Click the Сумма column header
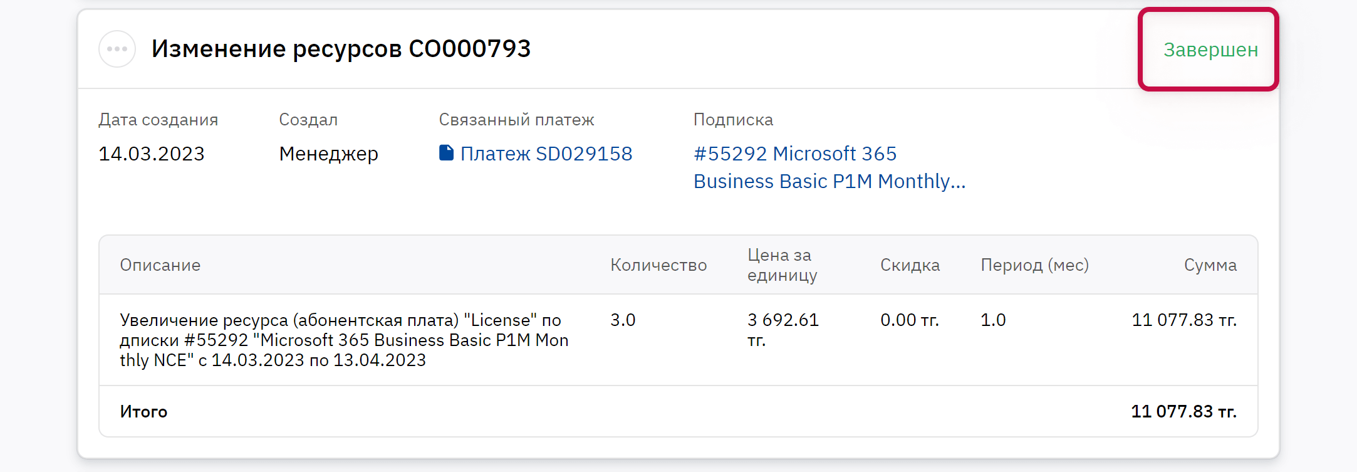1357x472 pixels. [1210, 265]
